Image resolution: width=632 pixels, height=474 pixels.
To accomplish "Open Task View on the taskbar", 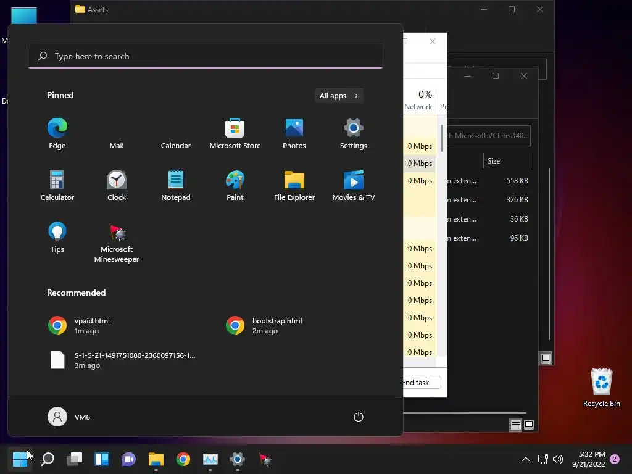I will [x=75, y=459].
